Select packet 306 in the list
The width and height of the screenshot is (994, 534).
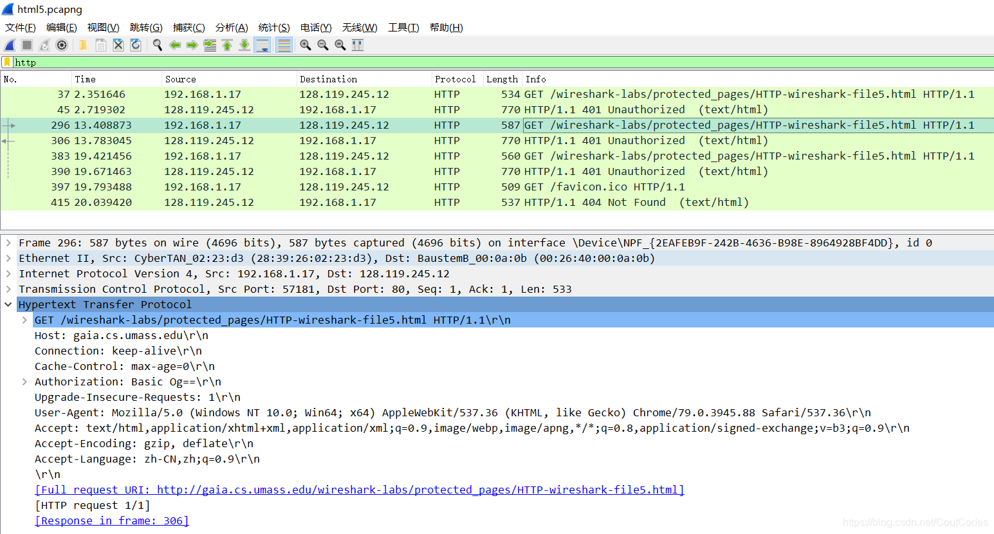click(x=497, y=141)
